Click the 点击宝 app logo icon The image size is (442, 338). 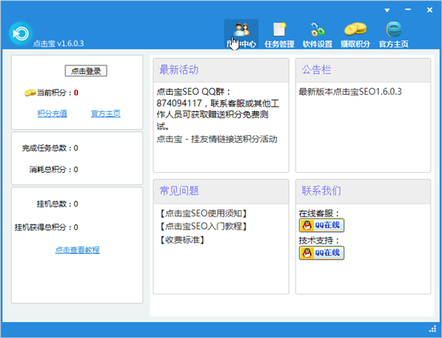tap(20, 34)
